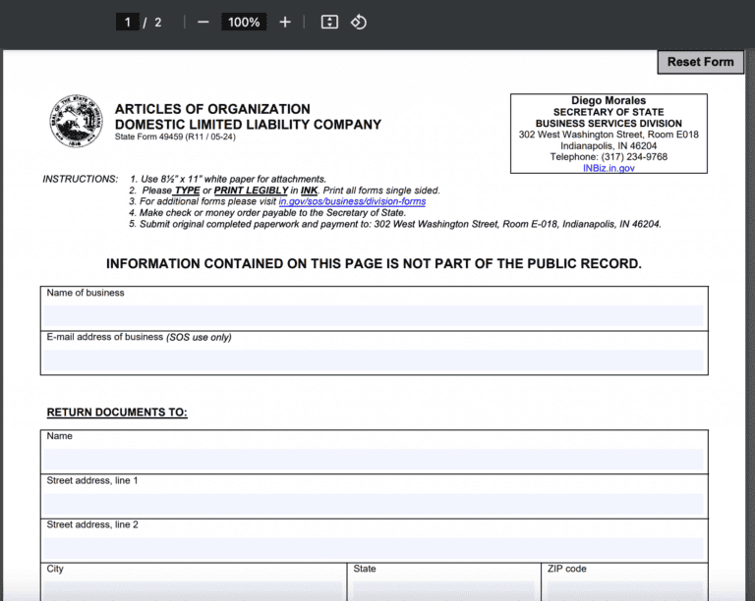Click the Indiana state seal image

[x=76, y=121]
